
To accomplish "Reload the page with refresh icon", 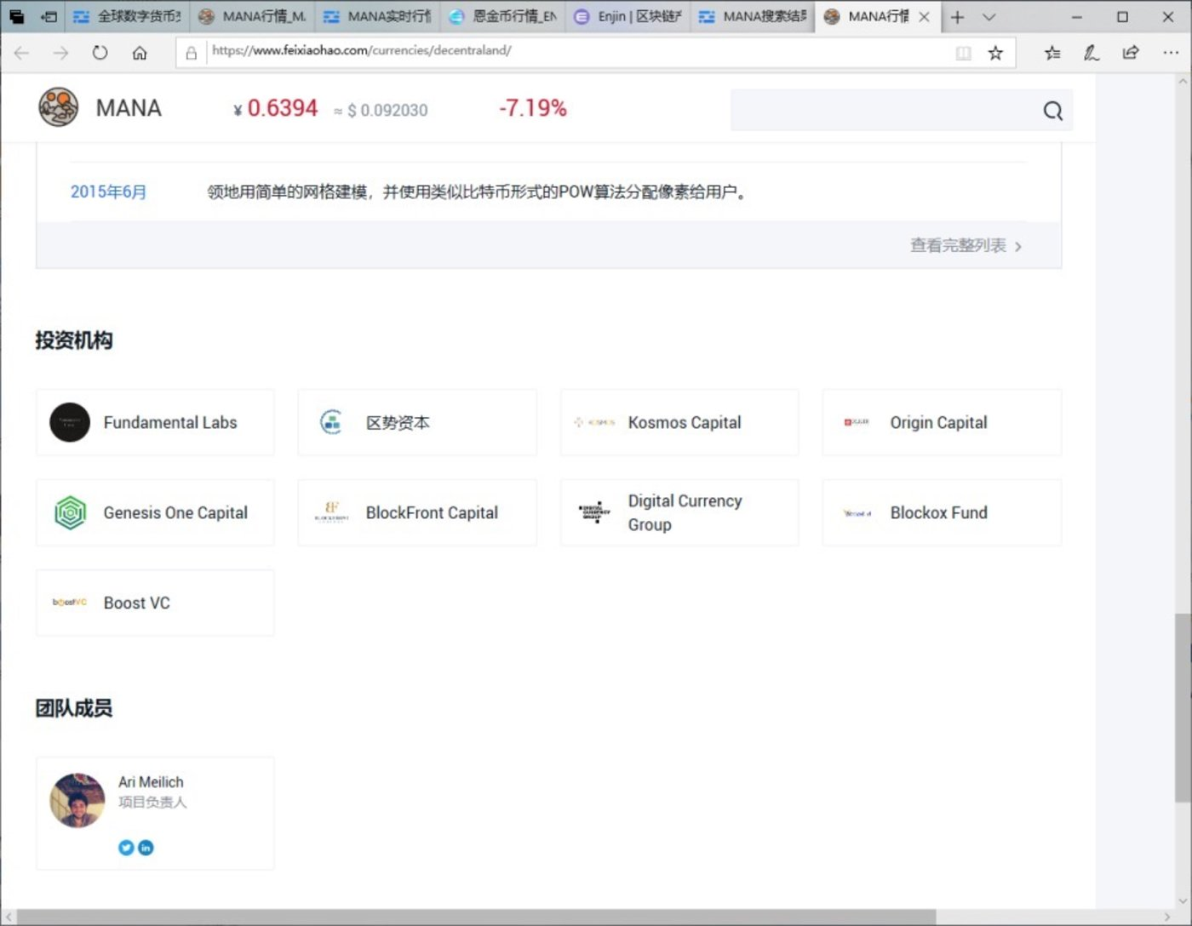I will (100, 53).
